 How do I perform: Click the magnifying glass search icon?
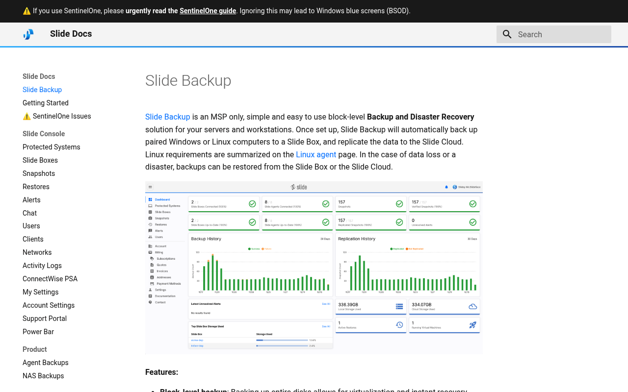coord(507,34)
